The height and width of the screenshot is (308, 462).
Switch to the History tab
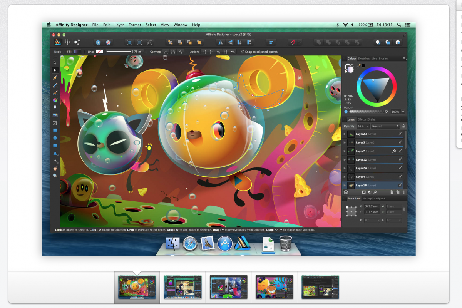point(367,199)
